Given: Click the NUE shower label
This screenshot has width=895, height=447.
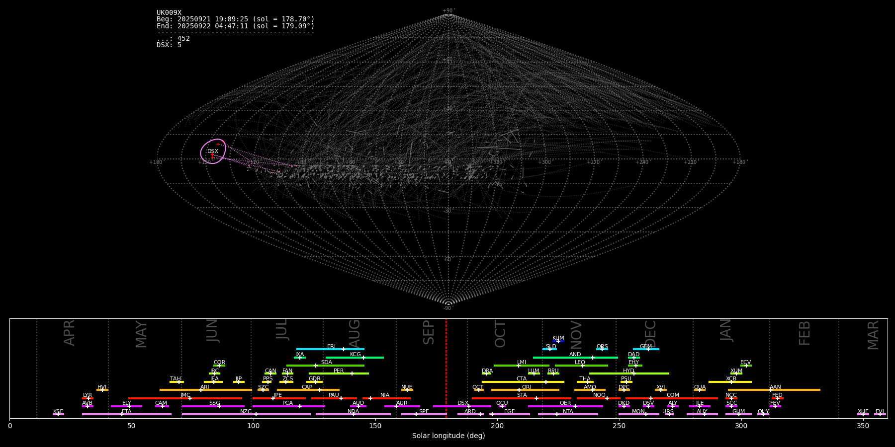Looking at the screenshot, I should [407, 387].
